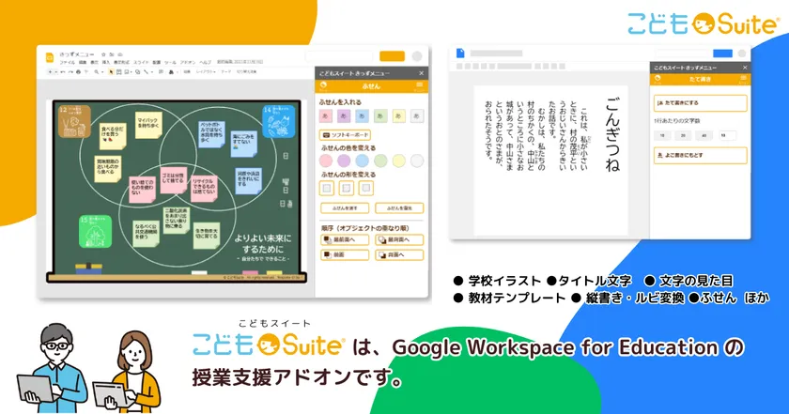This screenshot has width=789, height=414.
Task: Click the ソフトキーボード button
Action: click(346, 135)
